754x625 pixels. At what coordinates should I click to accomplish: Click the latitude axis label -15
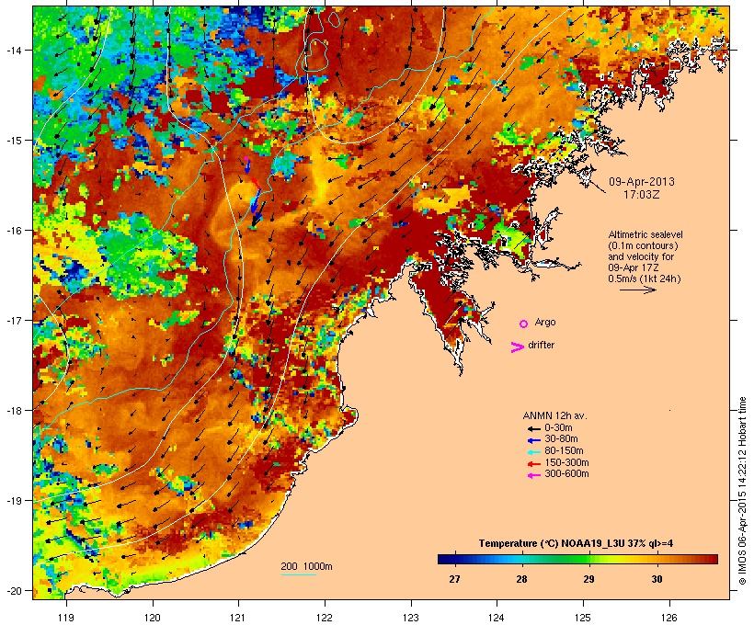[x=13, y=141]
